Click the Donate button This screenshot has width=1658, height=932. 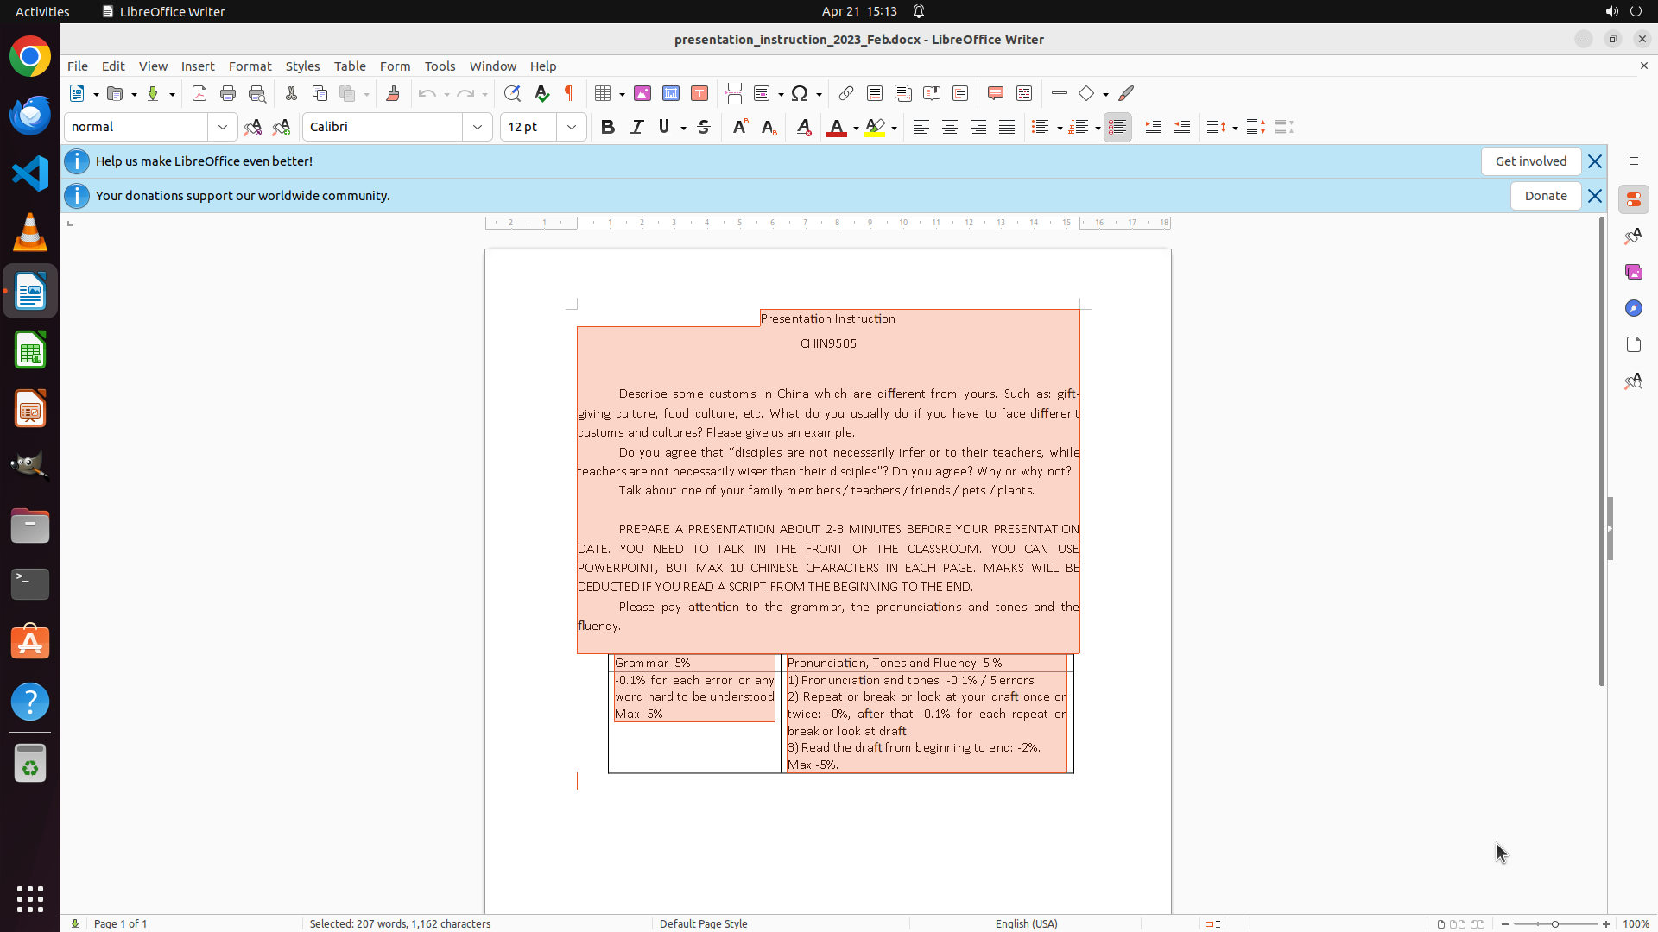click(x=1545, y=196)
